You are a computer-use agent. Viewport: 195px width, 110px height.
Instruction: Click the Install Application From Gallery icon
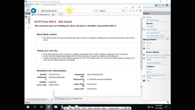144,76
